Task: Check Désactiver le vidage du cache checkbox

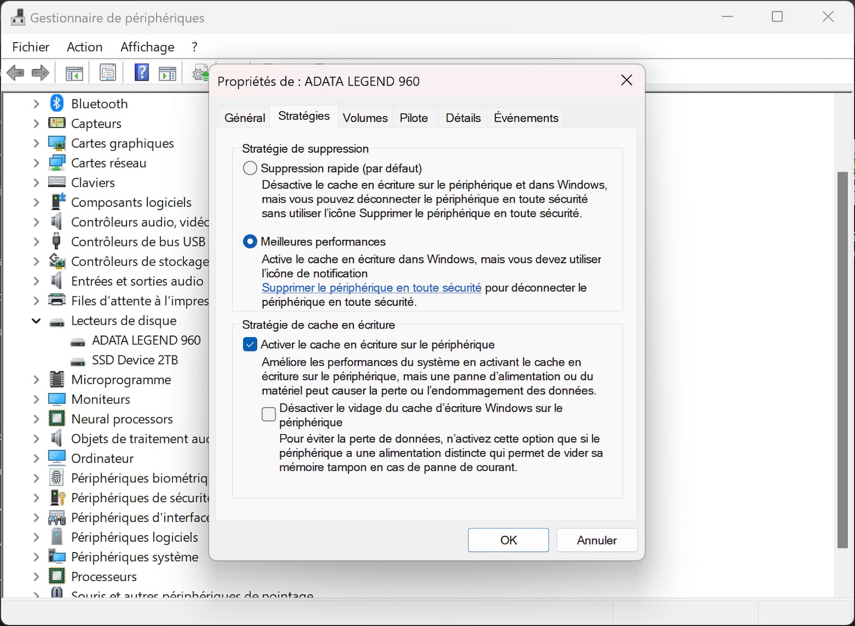Action: (x=269, y=414)
